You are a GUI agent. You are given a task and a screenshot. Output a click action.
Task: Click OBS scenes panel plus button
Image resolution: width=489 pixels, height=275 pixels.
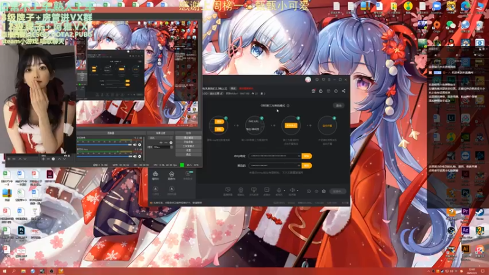(9, 159)
